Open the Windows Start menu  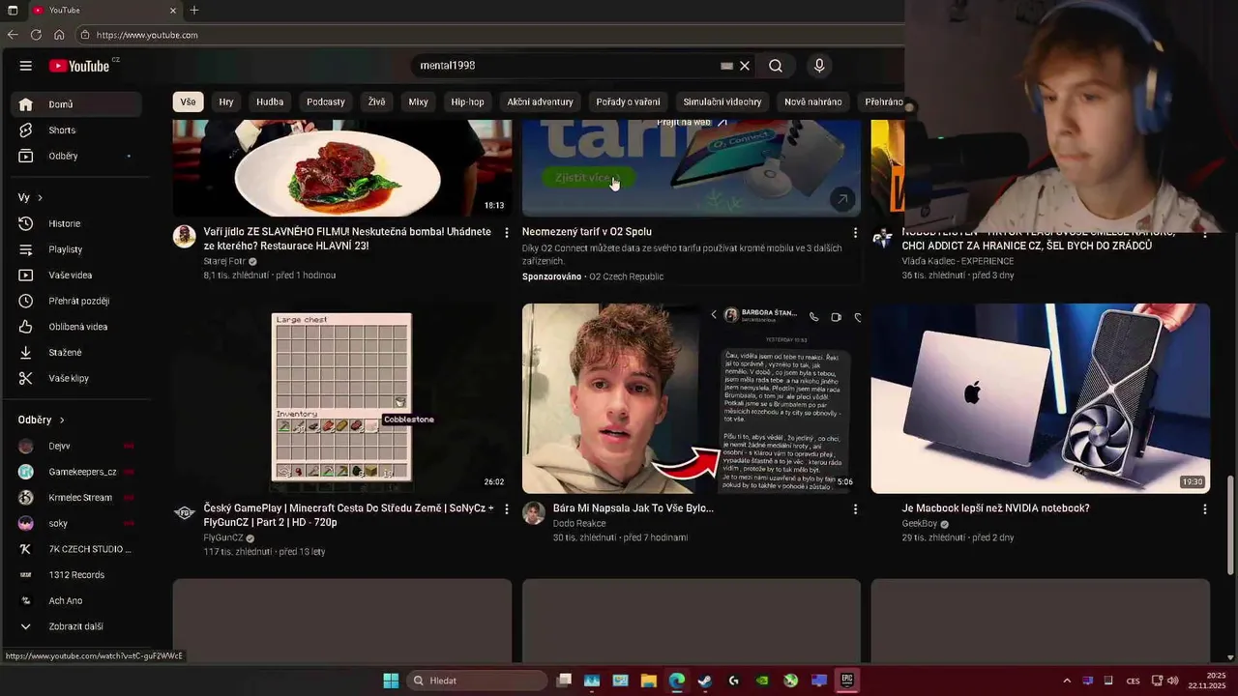pyautogui.click(x=391, y=681)
